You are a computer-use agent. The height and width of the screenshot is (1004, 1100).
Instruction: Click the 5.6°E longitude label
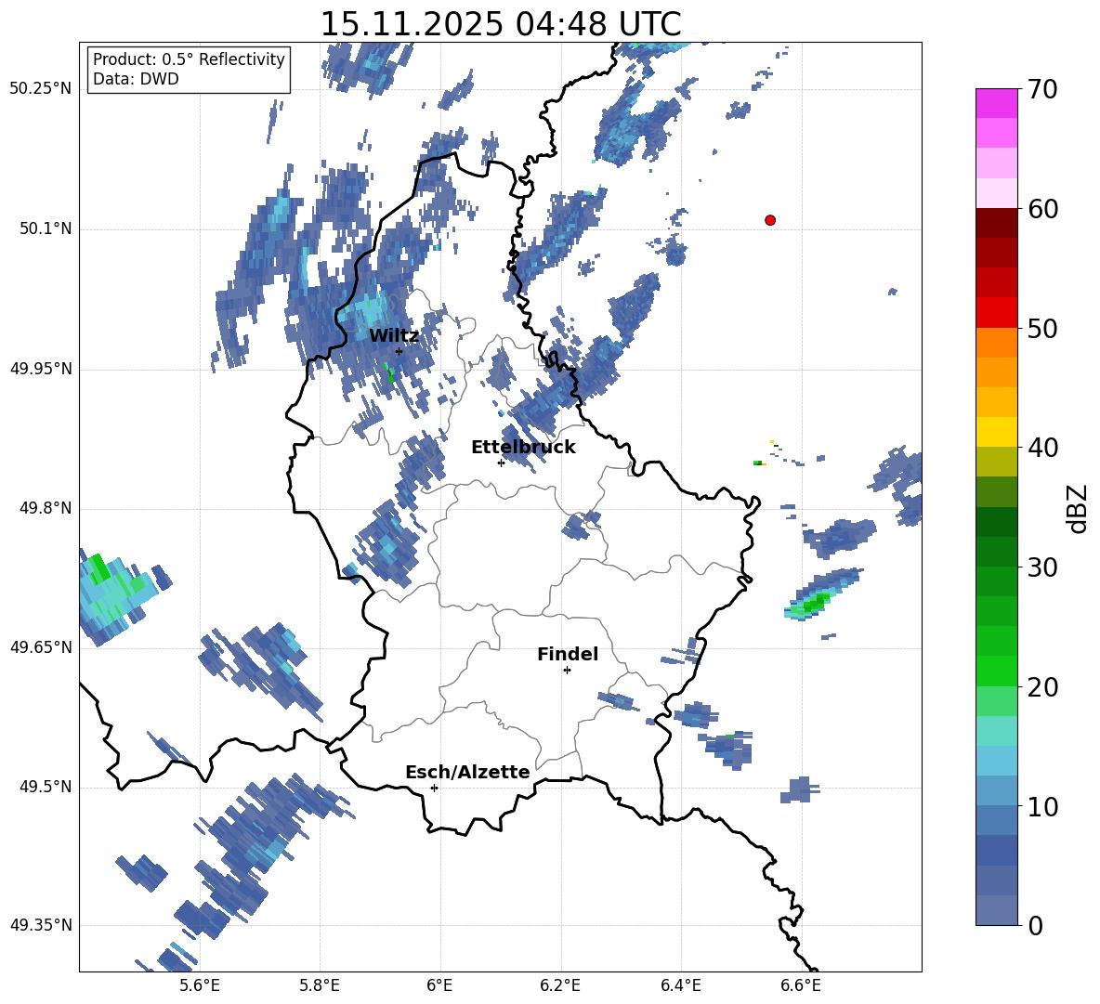tap(200, 985)
